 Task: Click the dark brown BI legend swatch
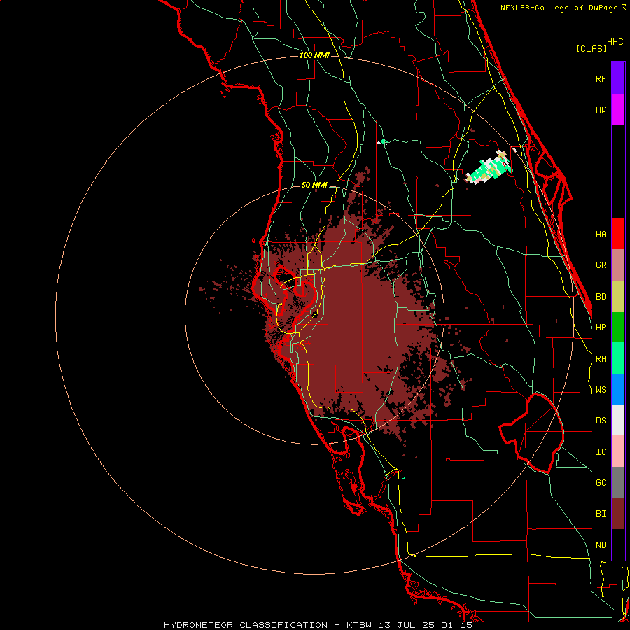[x=618, y=514]
